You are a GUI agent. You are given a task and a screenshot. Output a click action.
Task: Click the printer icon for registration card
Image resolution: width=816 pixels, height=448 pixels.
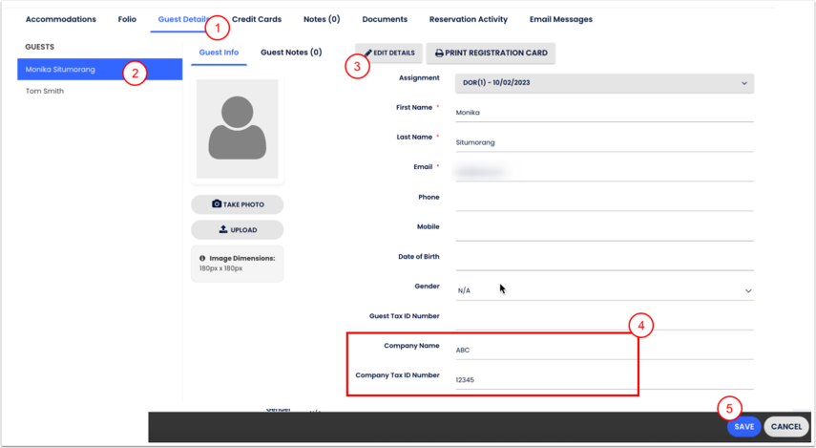439,53
